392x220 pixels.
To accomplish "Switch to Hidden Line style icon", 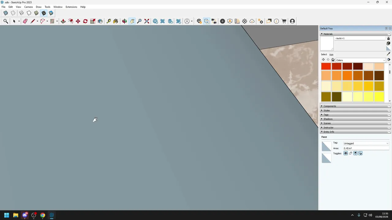I will point(29,13).
